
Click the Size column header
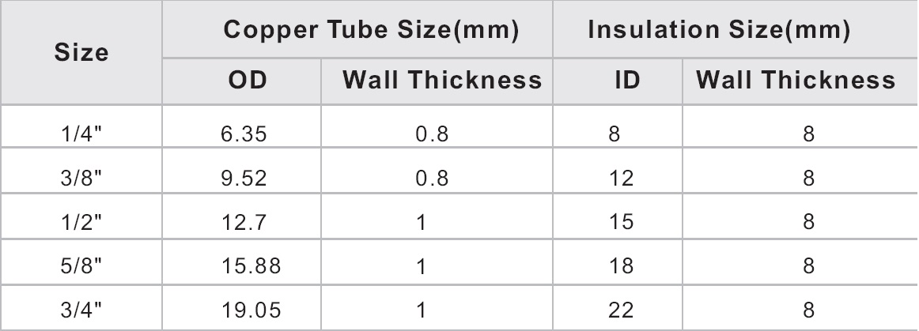[81, 53]
